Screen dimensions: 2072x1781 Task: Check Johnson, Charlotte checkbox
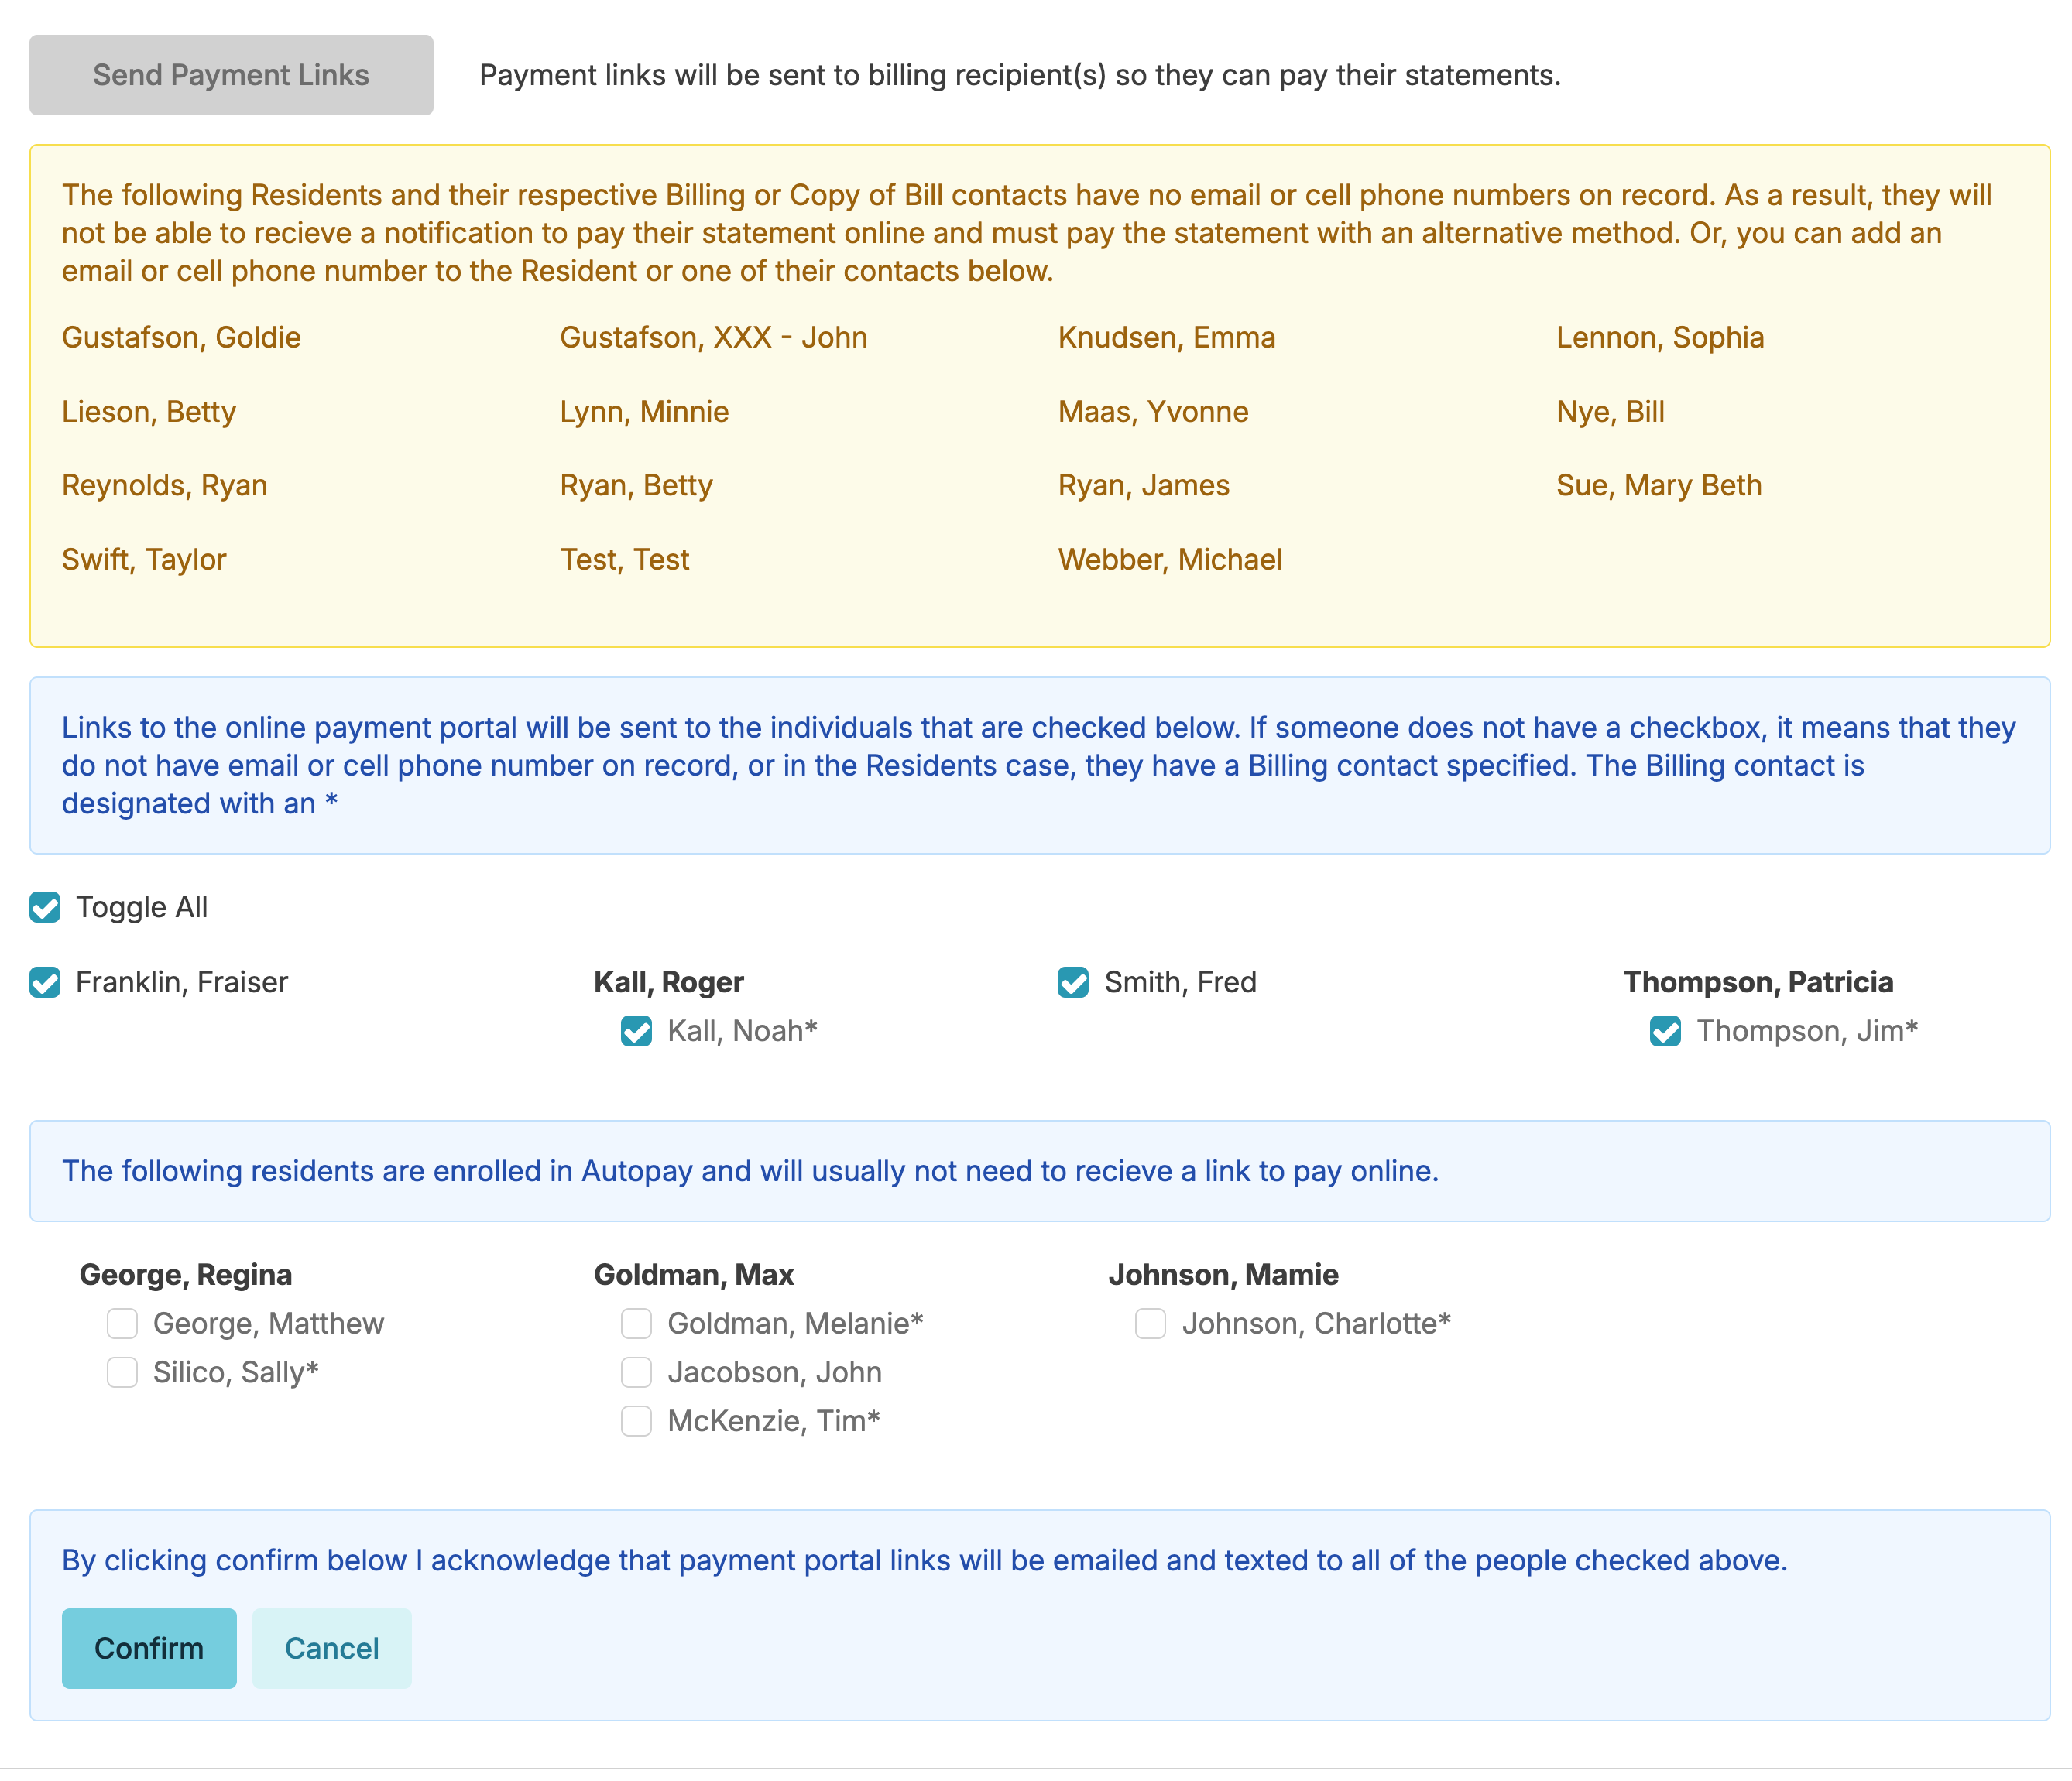pyautogui.click(x=1150, y=1324)
